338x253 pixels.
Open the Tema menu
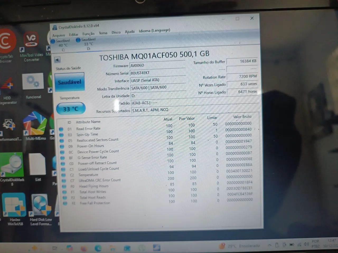103,33
